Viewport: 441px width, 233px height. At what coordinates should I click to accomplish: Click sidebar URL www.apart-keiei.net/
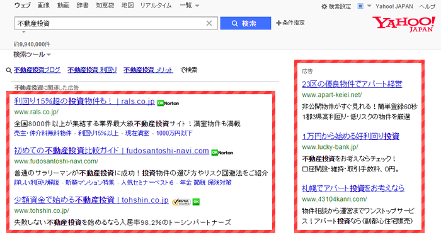pyautogui.click(x=332, y=95)
